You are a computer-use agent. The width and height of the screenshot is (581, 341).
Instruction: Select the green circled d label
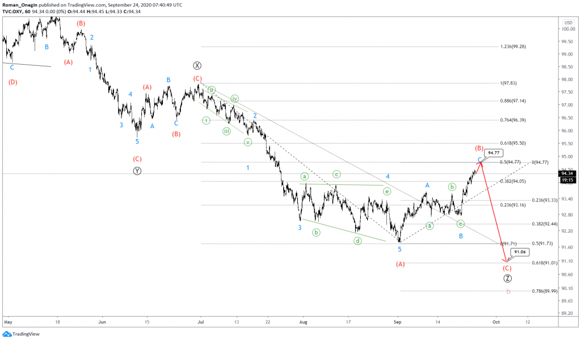pyautogui.click(x=357, y=241)
